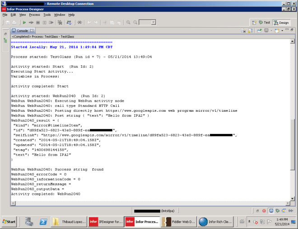This screenshot has width=298, height=229.
Task: Click the Windows Start button
Action: (10, 221)
